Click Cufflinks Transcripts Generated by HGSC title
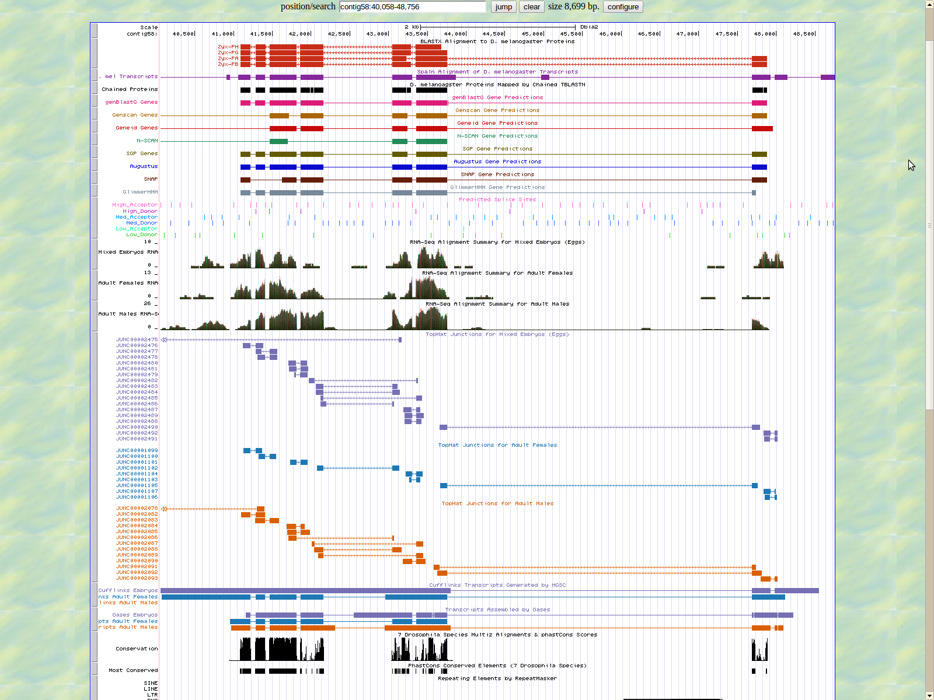Viewport: 934px width, 700px height. (497, 585)
